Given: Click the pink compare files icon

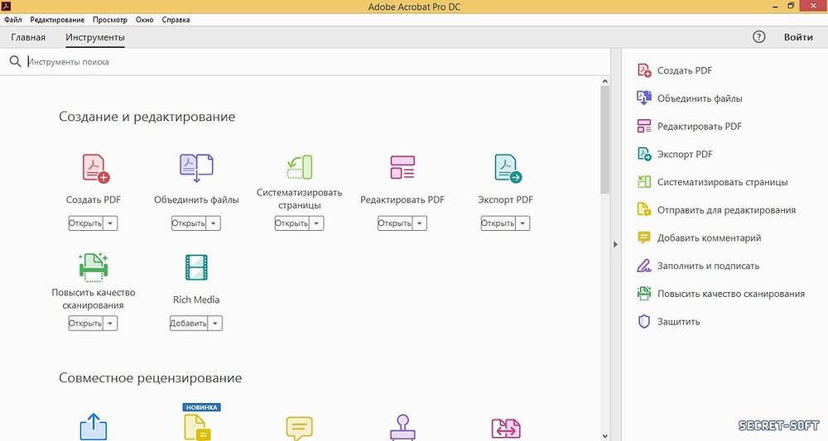Looking at the screenshot, I should (506, 429).
